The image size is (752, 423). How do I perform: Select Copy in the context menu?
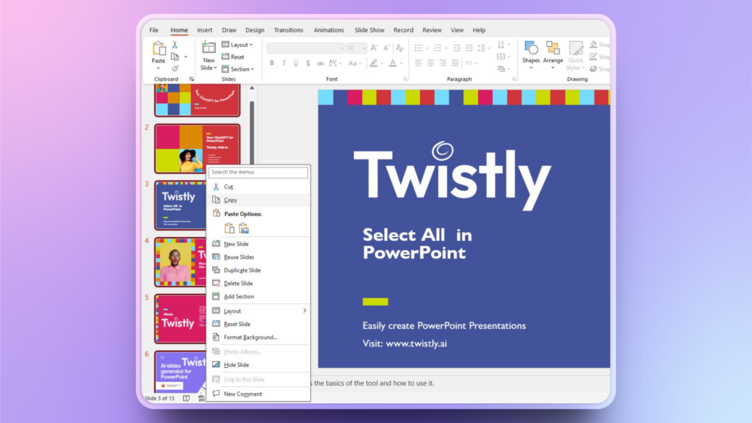pos(258,200)
